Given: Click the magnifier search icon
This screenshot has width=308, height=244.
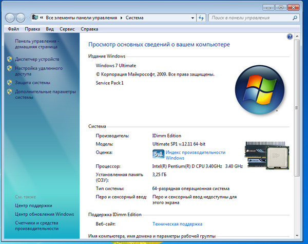Looking at the screenshot, I should coord(295,18).
